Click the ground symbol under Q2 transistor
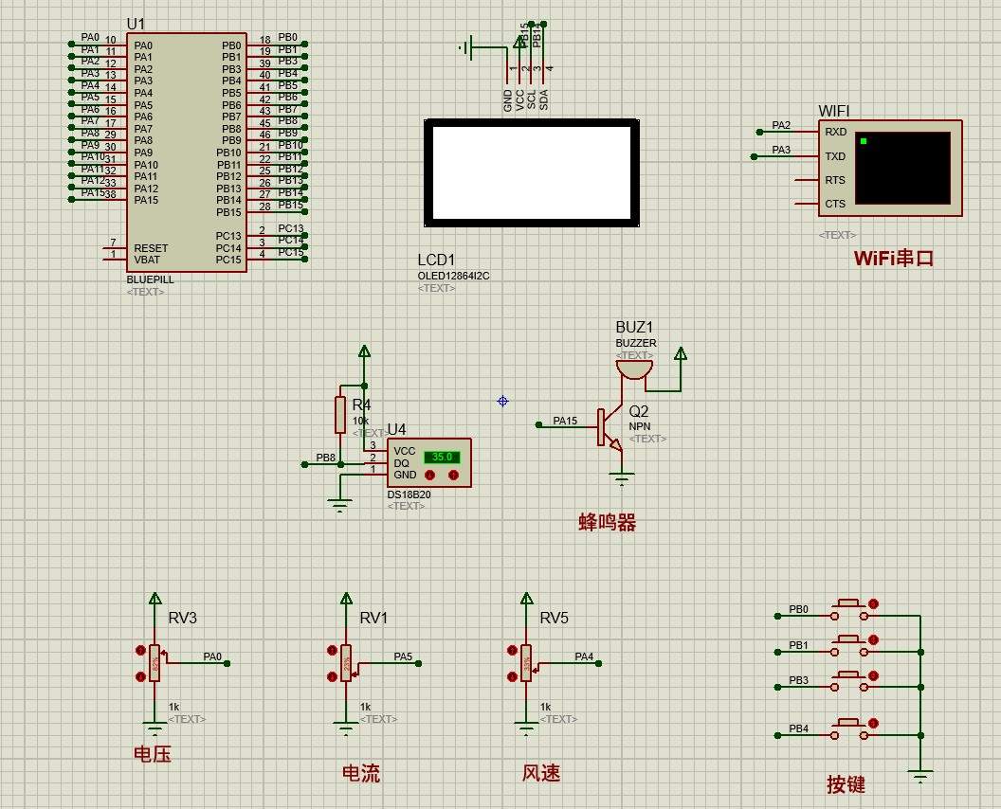 pyautogui.click(x=622, y=477)
